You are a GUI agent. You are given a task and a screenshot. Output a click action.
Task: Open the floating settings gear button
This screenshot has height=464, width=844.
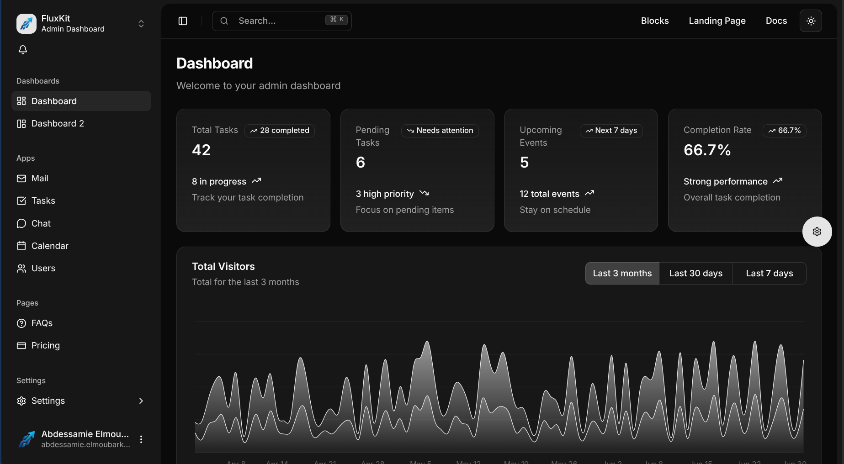coord(817,232)
